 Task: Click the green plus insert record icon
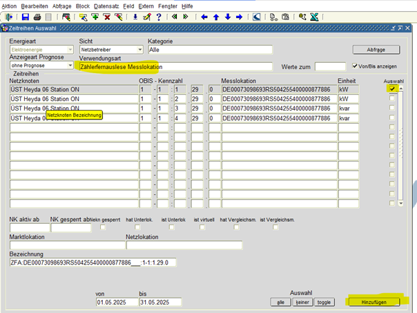coord(95,17)
